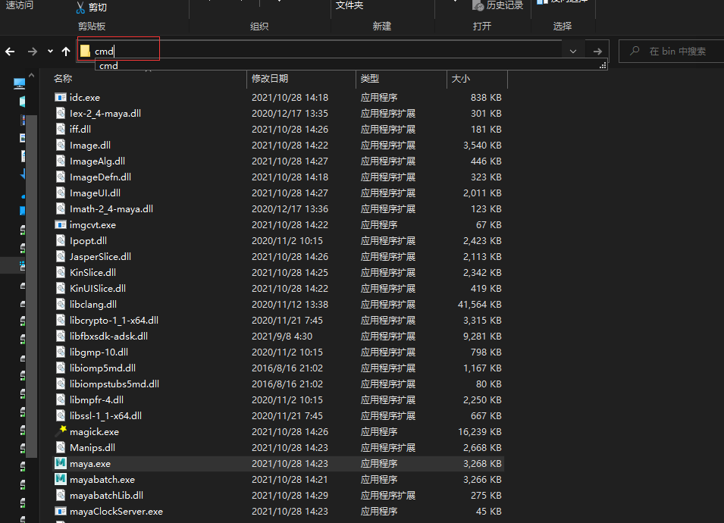Select the Image.dll file icon
The height and width of the screenshot is (523, 724).
tap(60, 145)
